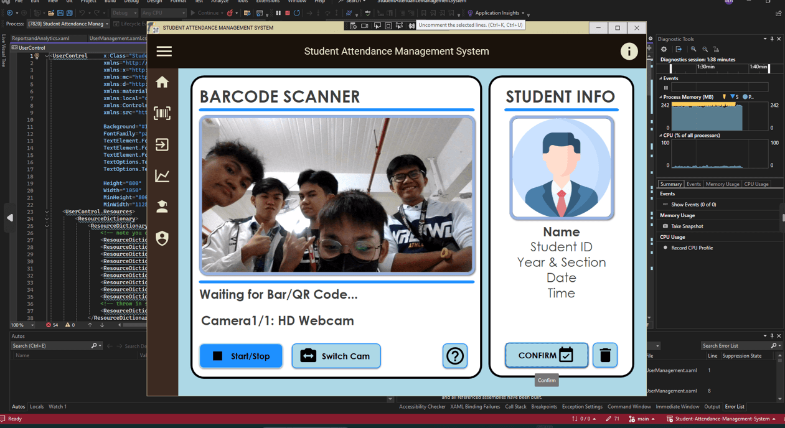The image size is (785, 428).
Task: Open the student section via graduate cap icon
Action: [x=162, y=207]
